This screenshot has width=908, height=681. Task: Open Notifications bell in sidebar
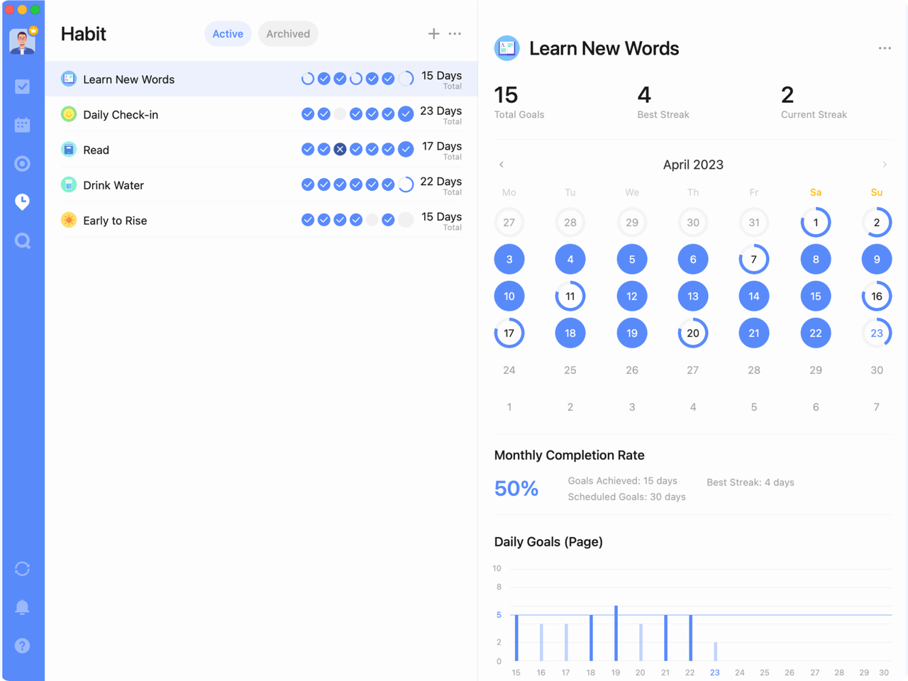pyautogui.click(x=22, y=607)
